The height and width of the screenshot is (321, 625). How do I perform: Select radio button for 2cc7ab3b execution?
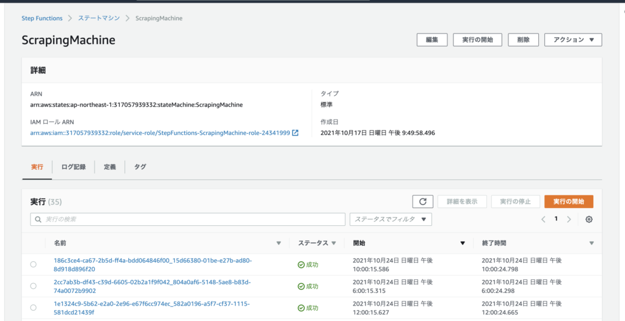(x=33, y=286)
